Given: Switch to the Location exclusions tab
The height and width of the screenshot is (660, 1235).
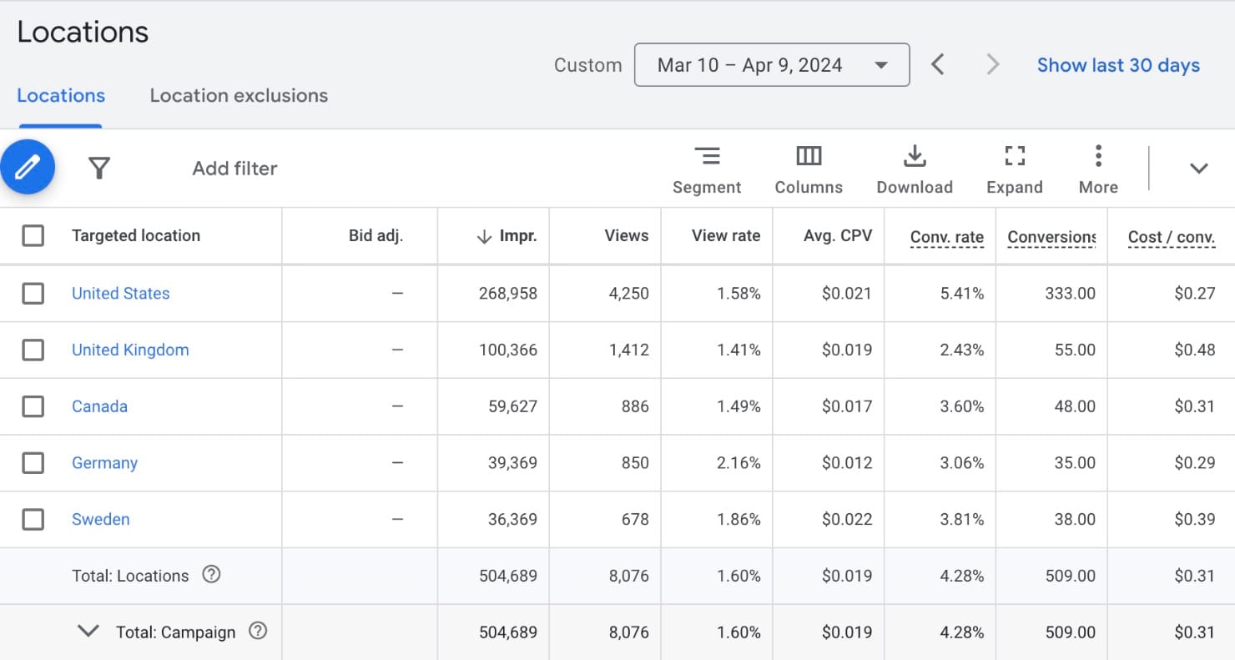Looking at the screenshot, I should [238, 95].
